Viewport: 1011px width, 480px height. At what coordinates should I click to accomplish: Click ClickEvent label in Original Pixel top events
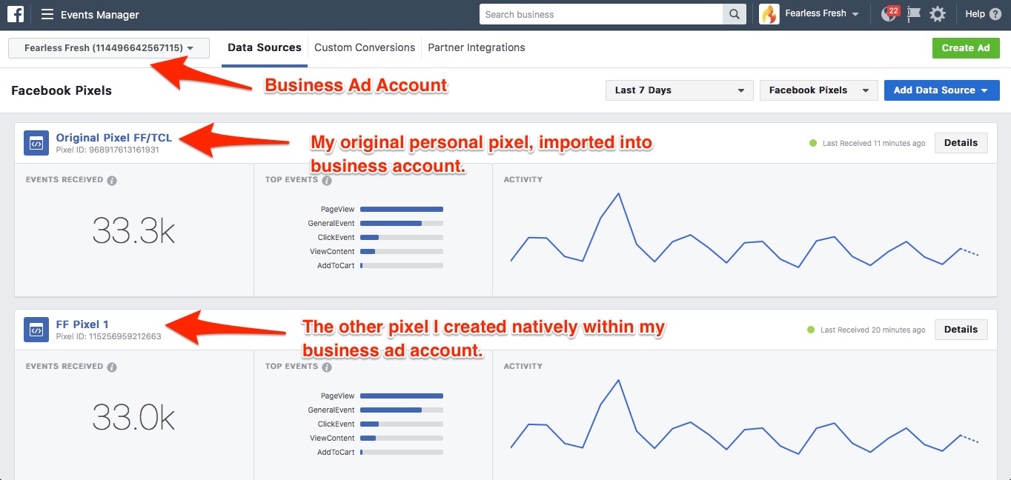click(x=337, y=238)
